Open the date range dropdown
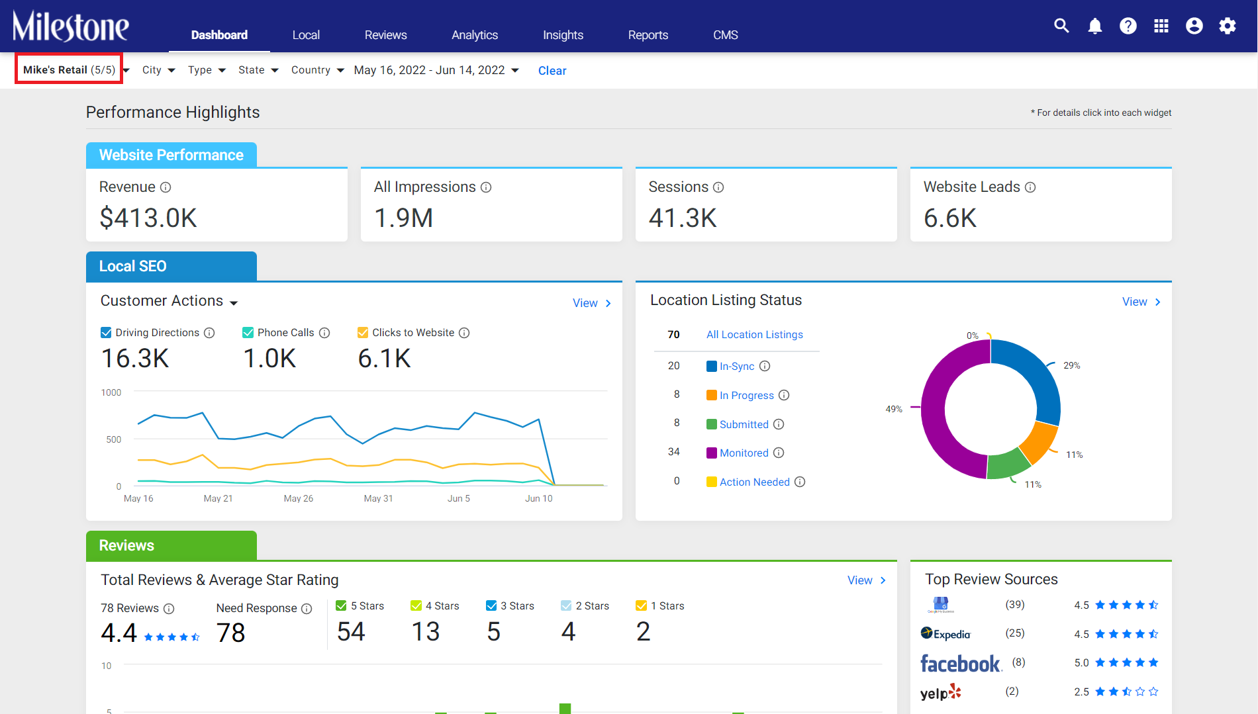 (x=436, y=70)
